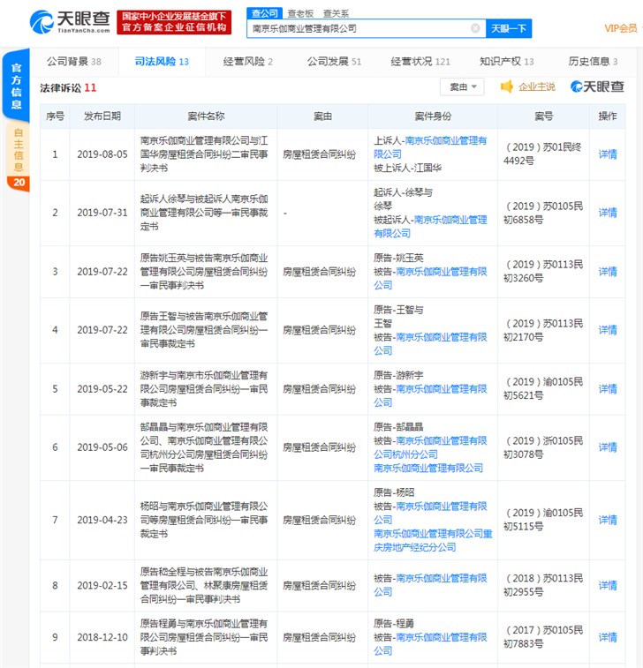643x668 pixels.
Task: Open appellant company link in row 1
Action: click(x=430, y=147)
